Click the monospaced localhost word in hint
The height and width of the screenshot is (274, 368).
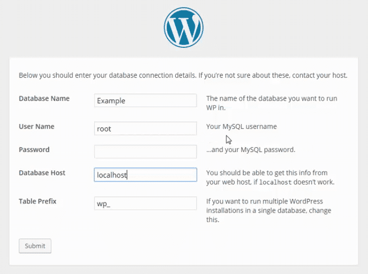tap(275, 182)
